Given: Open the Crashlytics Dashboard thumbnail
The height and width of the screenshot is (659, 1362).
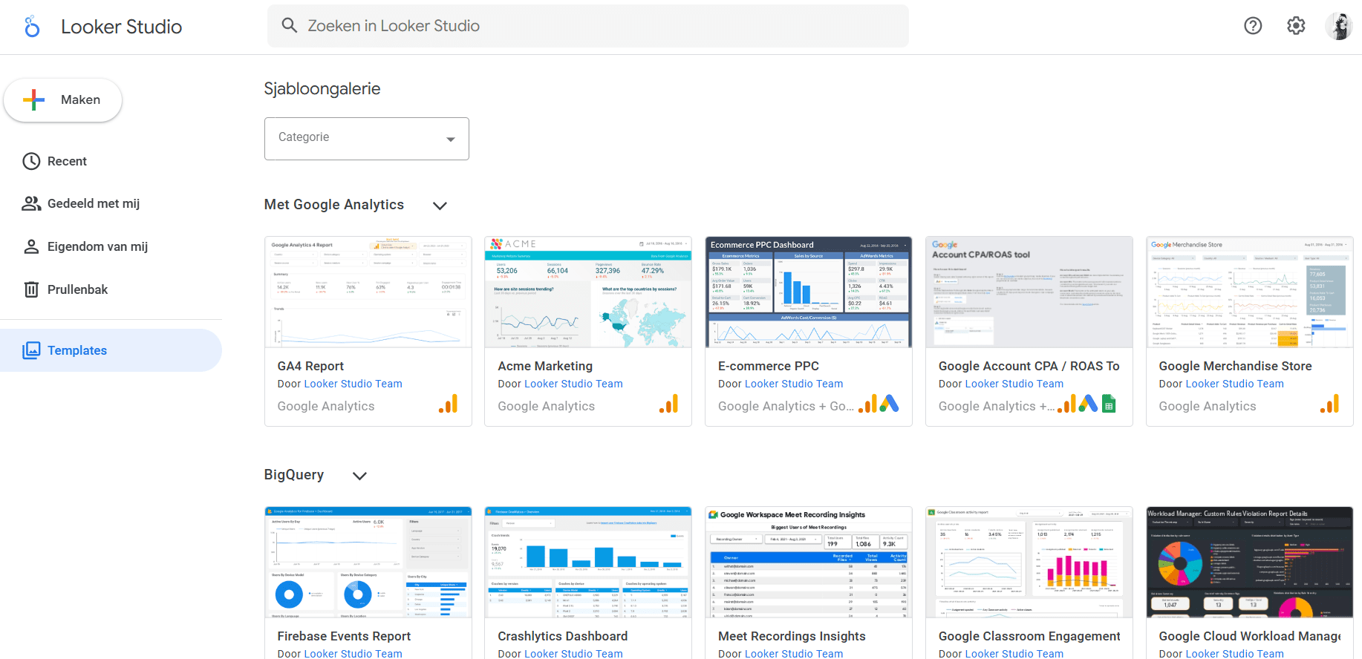Looking at the screenshot, I should [x=588, y=563].
